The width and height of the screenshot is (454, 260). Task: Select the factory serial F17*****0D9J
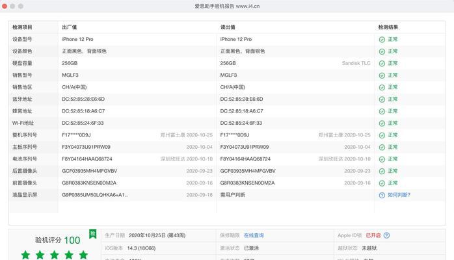click(x=76, y=135)
